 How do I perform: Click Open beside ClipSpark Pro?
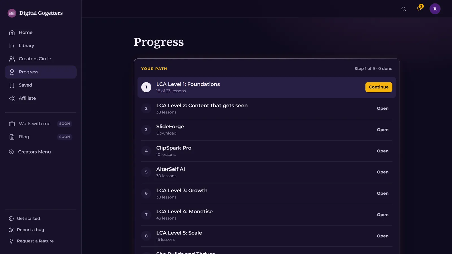pos(383,151)
